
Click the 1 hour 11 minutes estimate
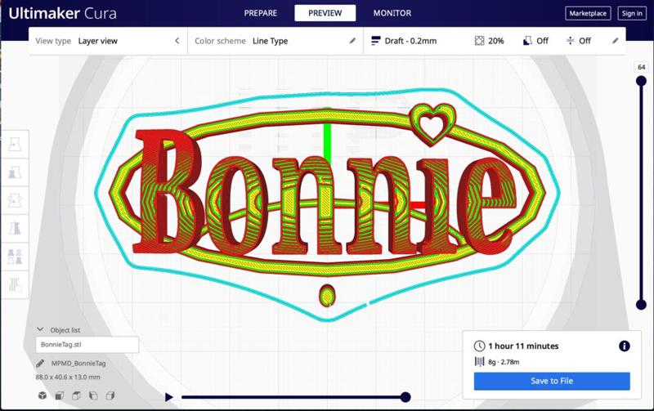(523, 346)
